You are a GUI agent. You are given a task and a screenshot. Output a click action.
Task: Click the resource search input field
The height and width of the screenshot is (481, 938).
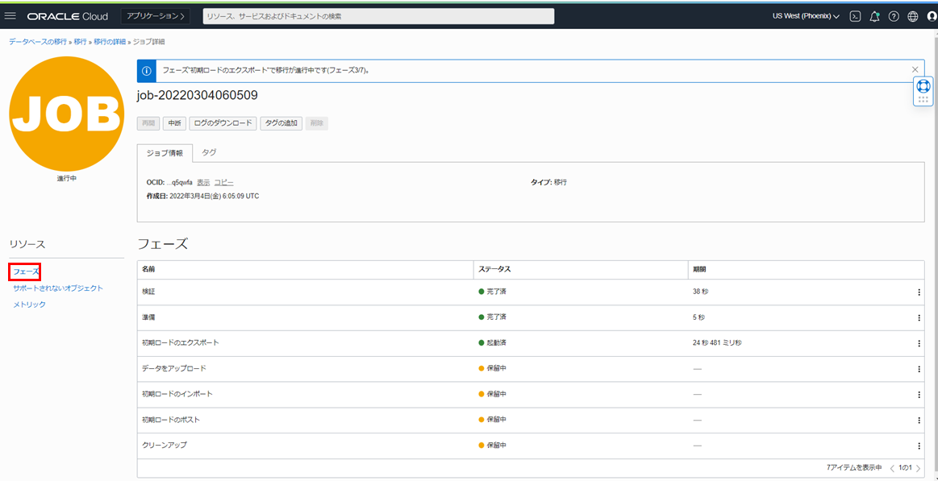378,16
